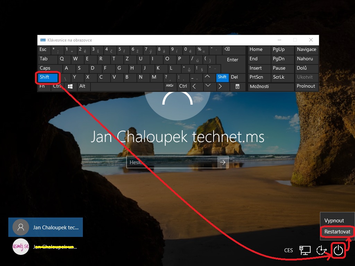355x266 pixels.
Task: Toggle left Shift key on keyboard
Action: click(48, 77)
